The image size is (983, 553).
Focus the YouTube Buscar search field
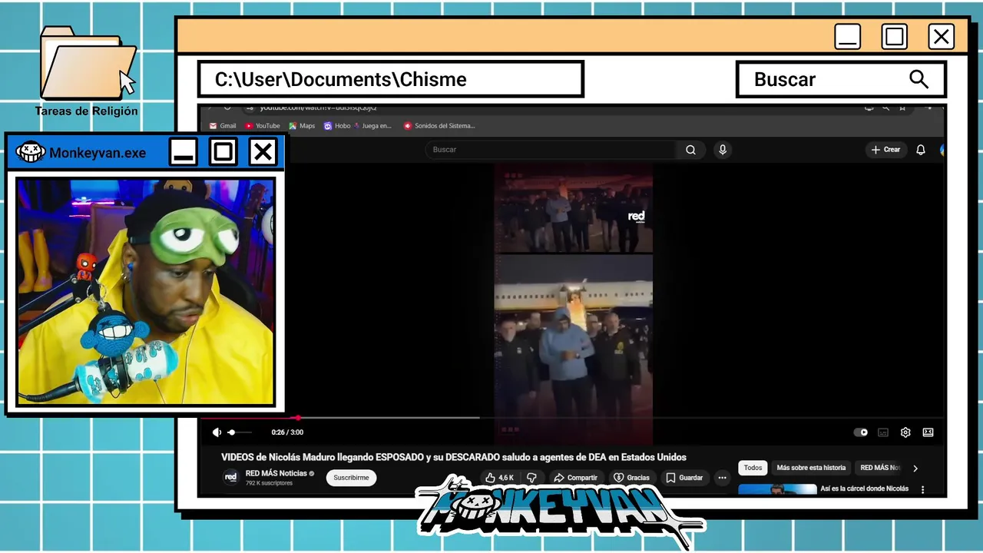click(551, 150)
